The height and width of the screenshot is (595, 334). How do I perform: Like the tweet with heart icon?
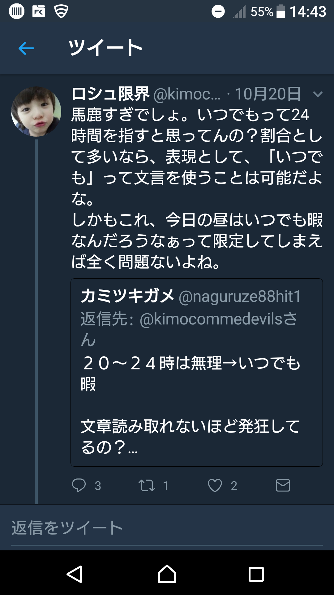coord(215,485)
